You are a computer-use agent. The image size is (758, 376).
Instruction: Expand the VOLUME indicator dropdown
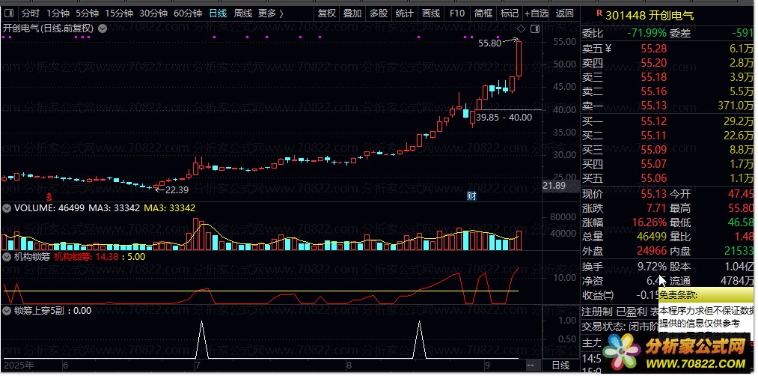click(7, 208)
